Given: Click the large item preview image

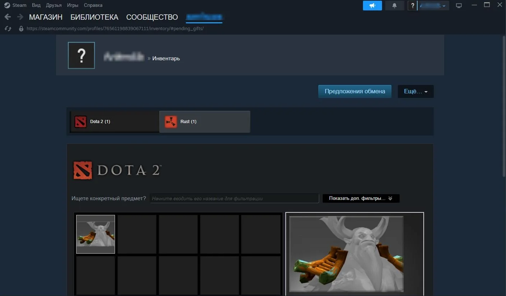Looking at the screenshot, I should (x=346, y=254).
